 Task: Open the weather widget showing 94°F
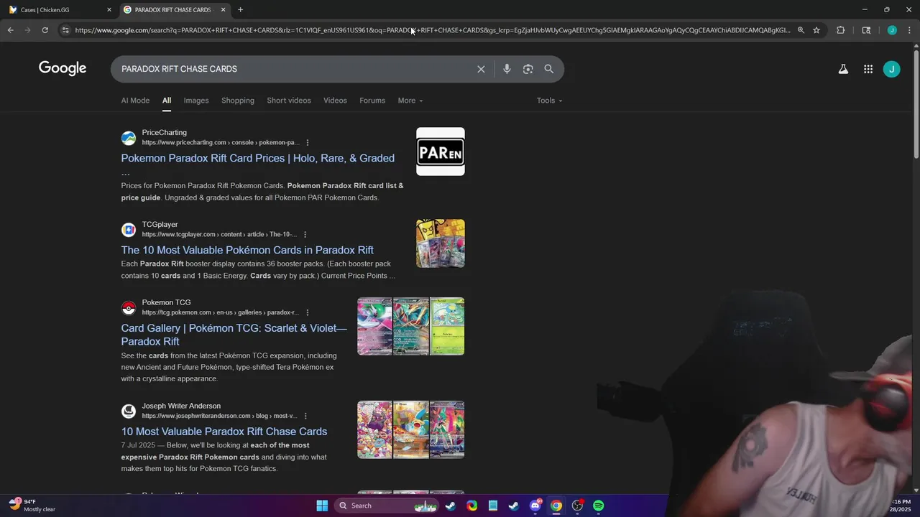32,506
